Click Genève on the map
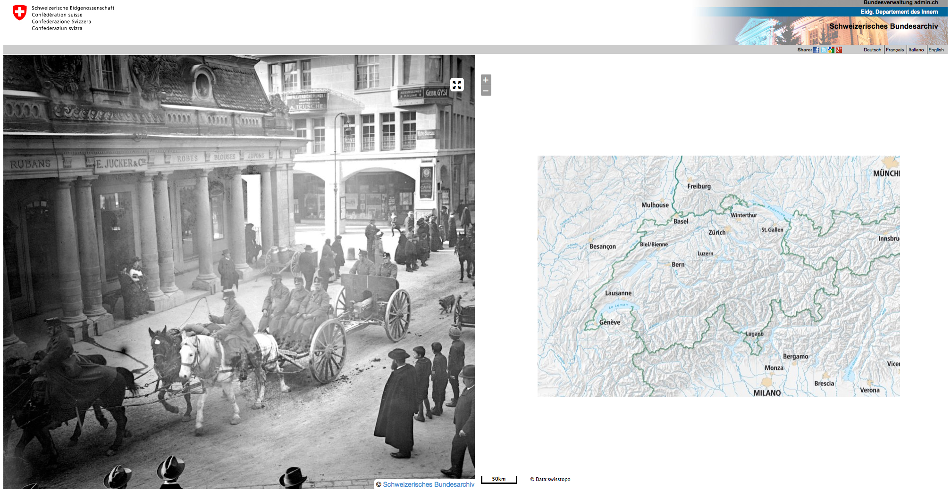Screen dimensions: 951x491 coord(609,322)
